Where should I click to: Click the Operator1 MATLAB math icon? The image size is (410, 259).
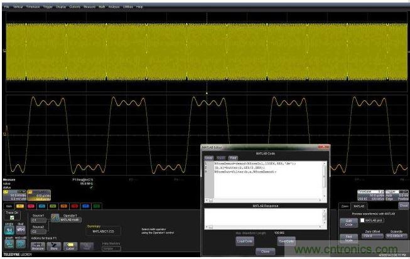tap(55, 218)
